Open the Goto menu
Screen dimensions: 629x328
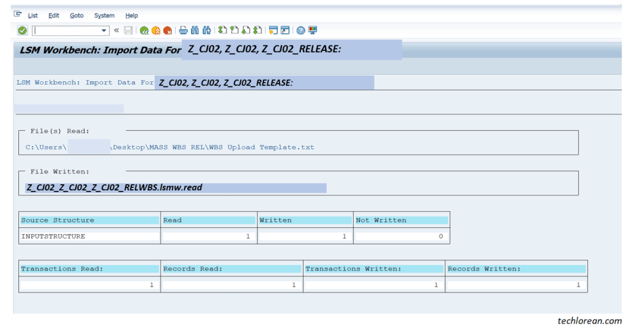(x=77, y=15)
